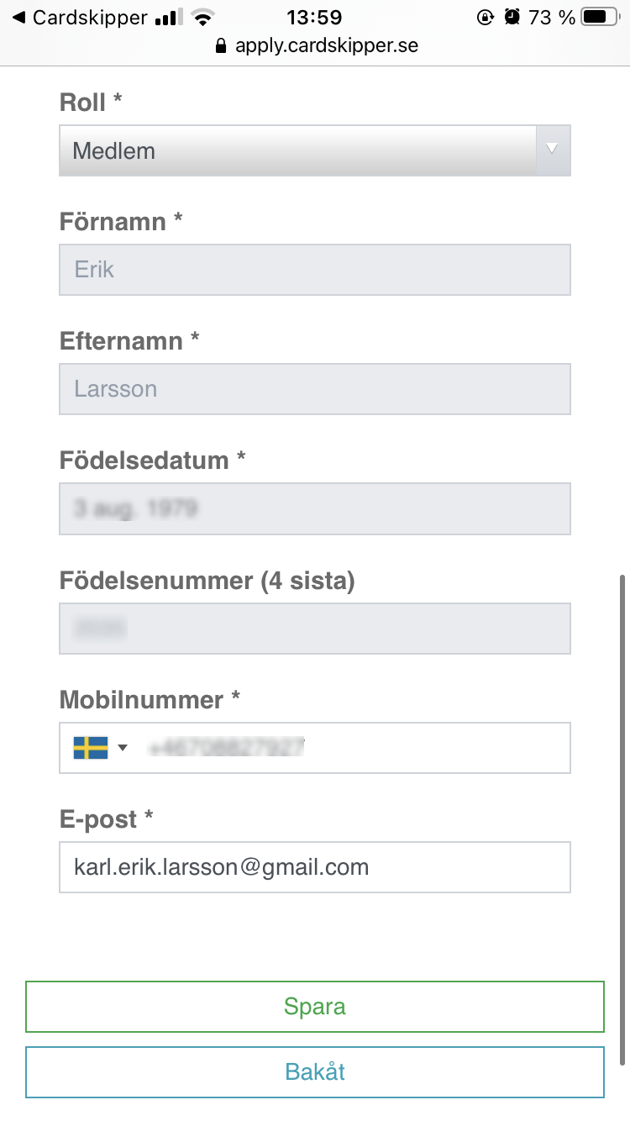Viewport: 630px width, 1121px height.
Task: Tap the battery indicator icon
Action: pyautogui.click(x=600, y=18)
